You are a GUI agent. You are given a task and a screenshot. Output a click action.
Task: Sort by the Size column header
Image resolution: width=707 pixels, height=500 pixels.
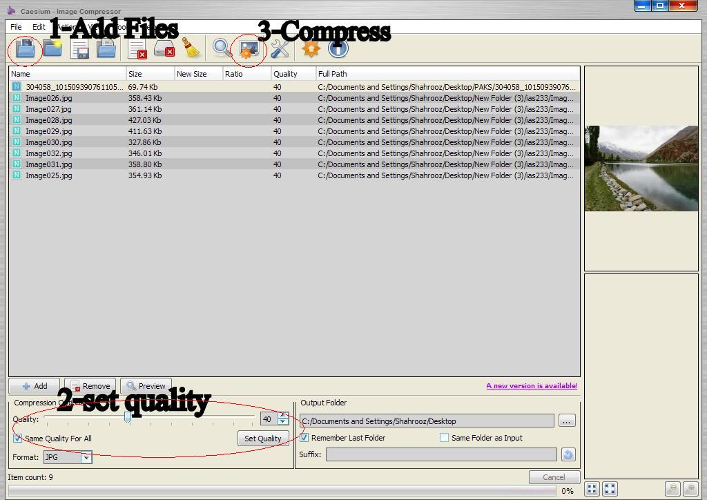coord(151,74)
